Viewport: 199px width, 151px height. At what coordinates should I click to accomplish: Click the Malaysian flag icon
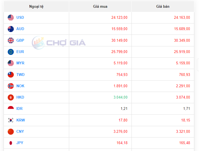(x=11, y=63)
